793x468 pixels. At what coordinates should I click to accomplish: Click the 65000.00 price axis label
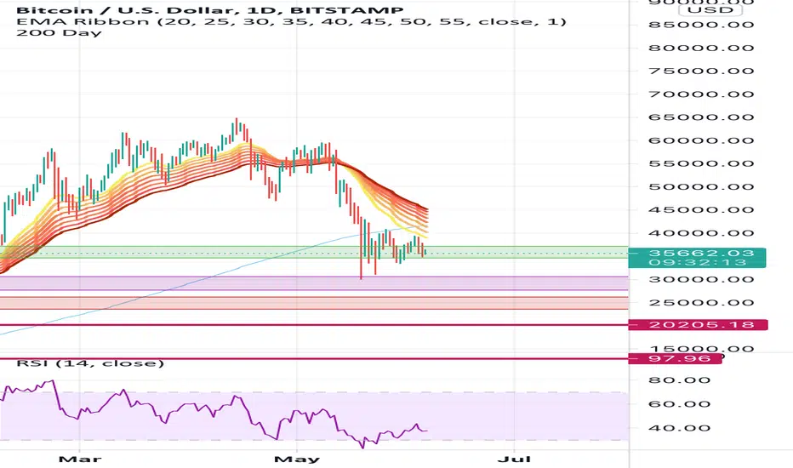tap(701, 117)
